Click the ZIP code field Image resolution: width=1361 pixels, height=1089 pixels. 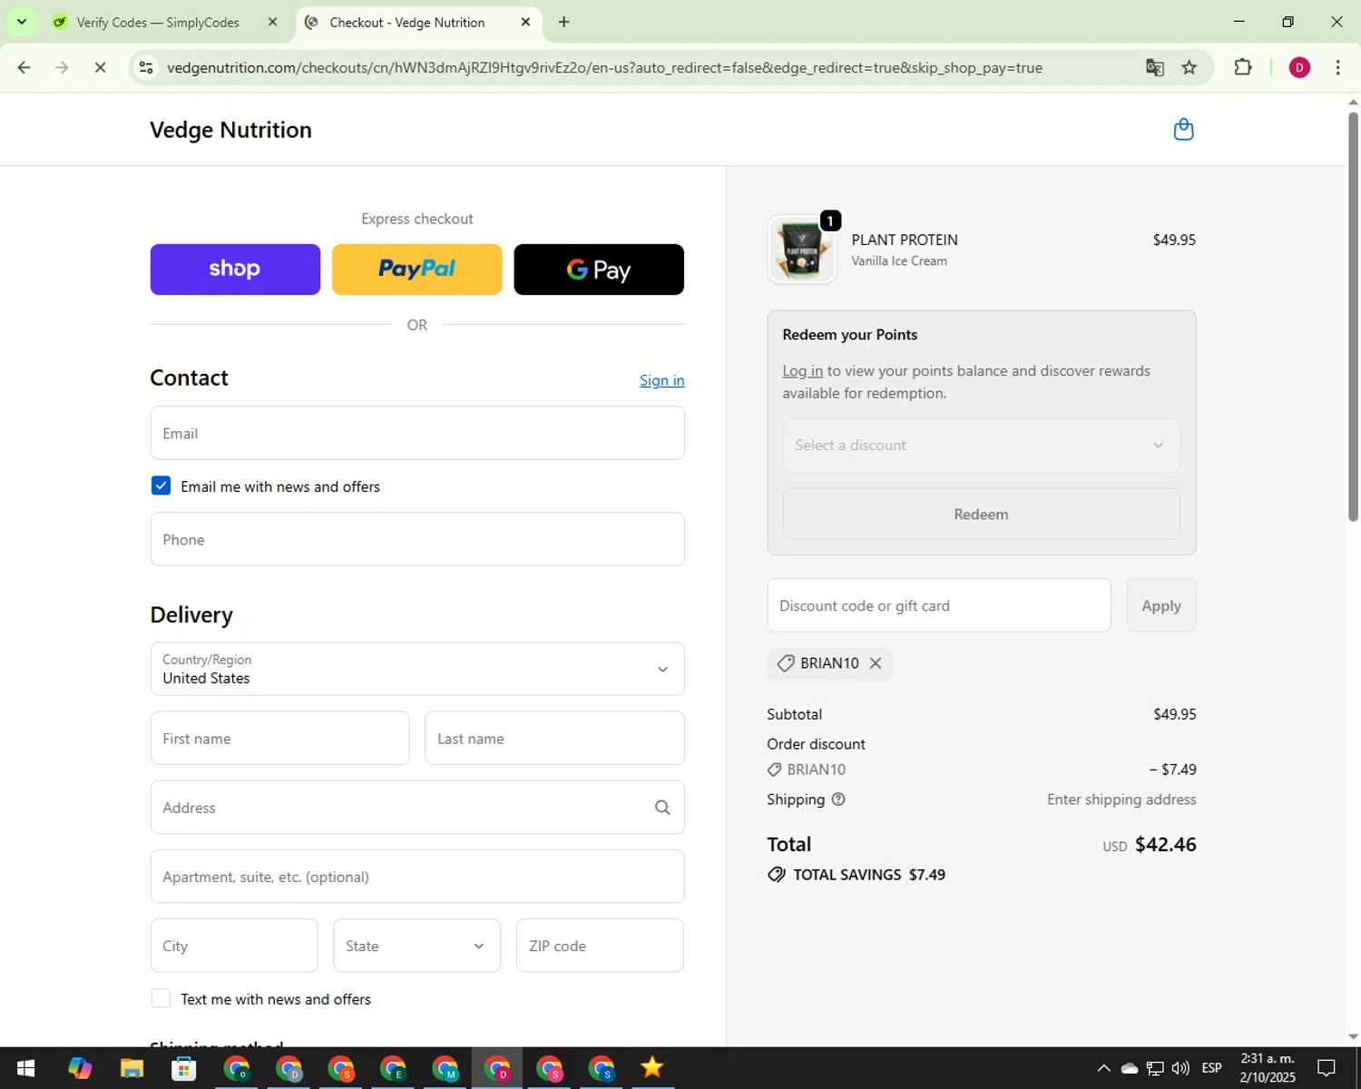(600, 946)
